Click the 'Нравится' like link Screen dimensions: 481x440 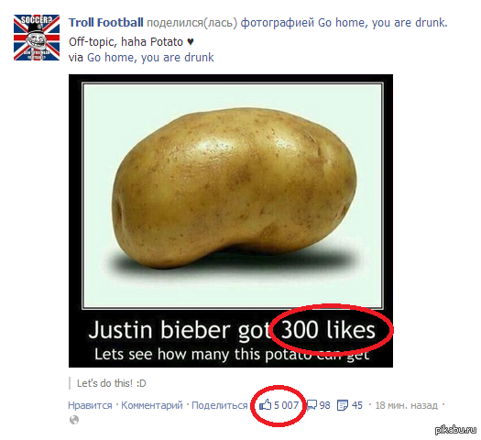click(90, 405)
